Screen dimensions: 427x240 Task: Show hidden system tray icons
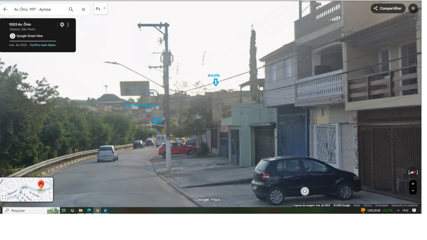[398, 211]
